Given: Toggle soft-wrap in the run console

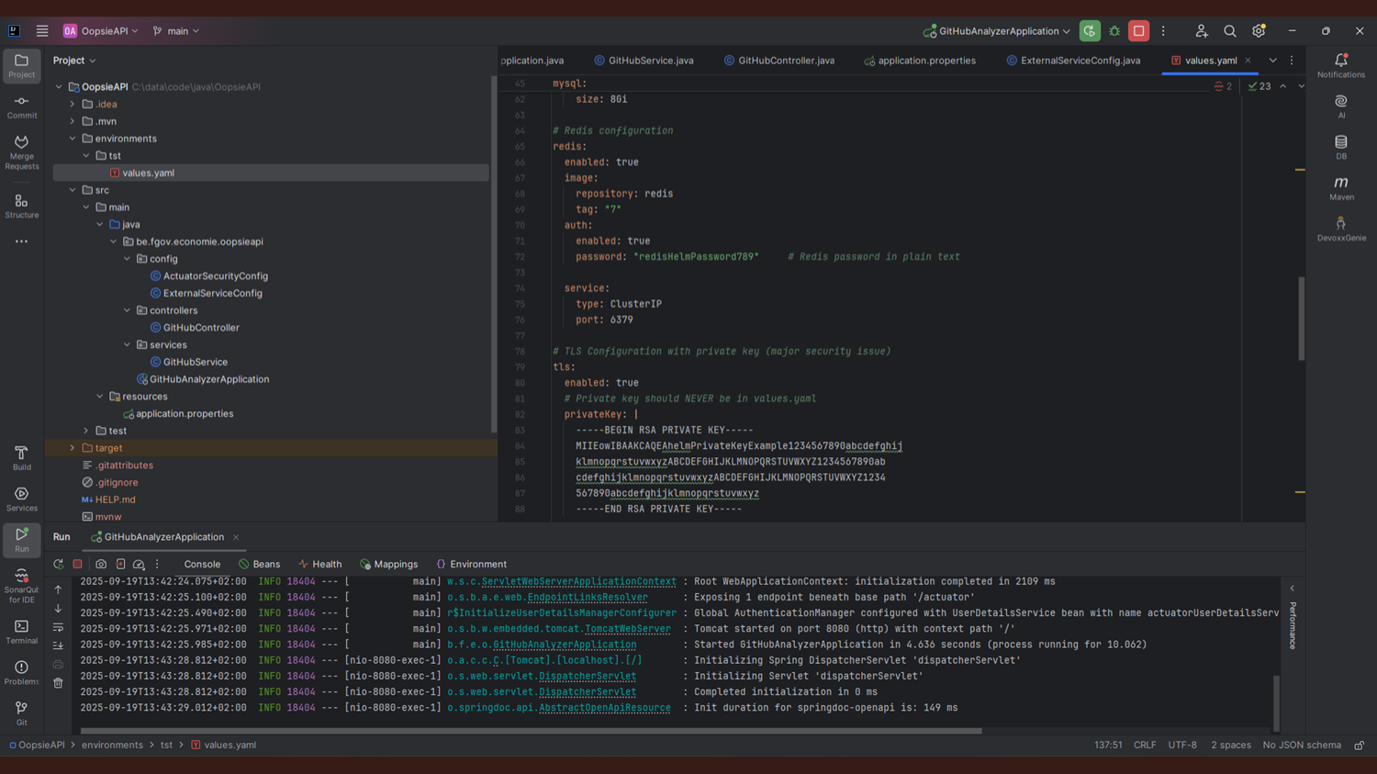Looking at the screenshot, I should (x=58, y=627).
